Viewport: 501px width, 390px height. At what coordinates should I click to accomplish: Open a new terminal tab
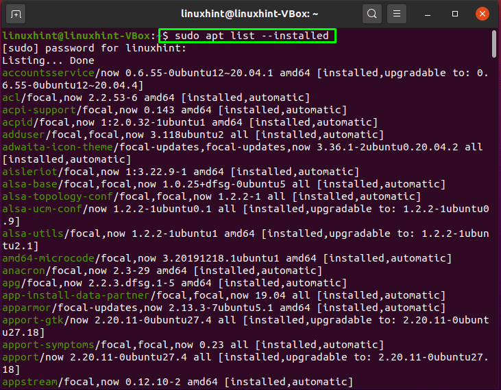tap(16, 14)
